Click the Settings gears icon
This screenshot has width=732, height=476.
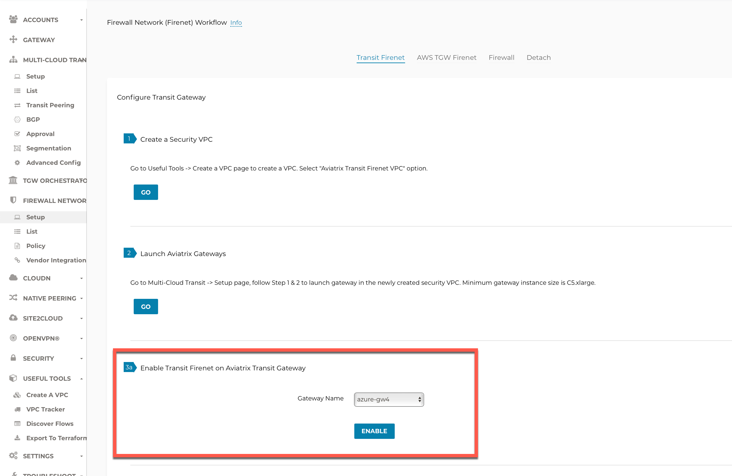[13, 456]
